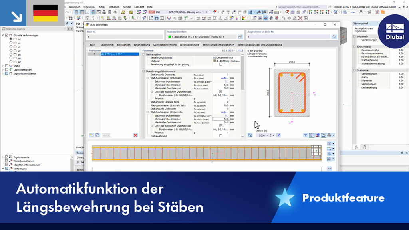
Task: Delete position with red X icon
Action: click(135, 135)
